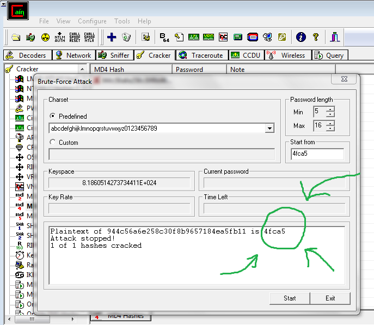The image size is (374, 325).
Task: Click the Note column header
Action: click(x=281, y=70)
